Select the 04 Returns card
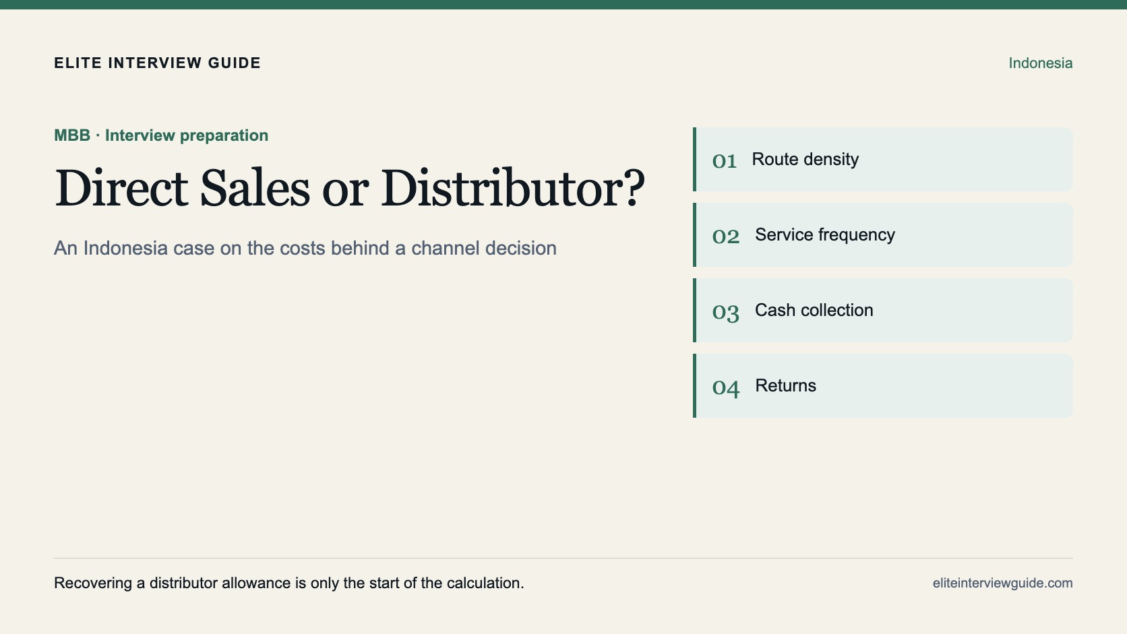 pos(883,386)
